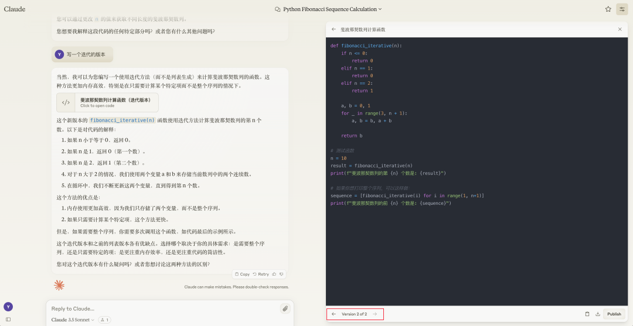
Task: Click the for loop line with range(3, n + 1)
Action: pos(374,113)
